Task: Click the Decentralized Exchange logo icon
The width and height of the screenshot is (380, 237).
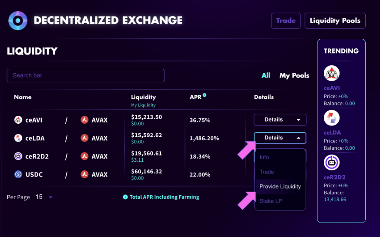Action: [18, 21]
